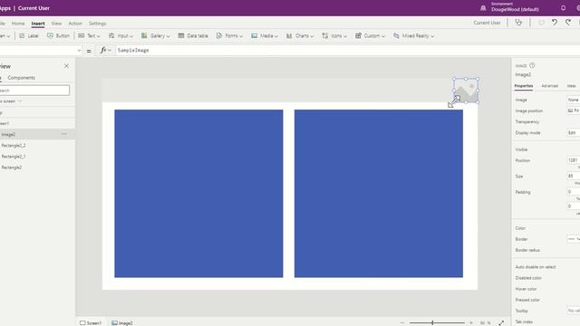Click the Tooltip input field

tap(574, 311)
